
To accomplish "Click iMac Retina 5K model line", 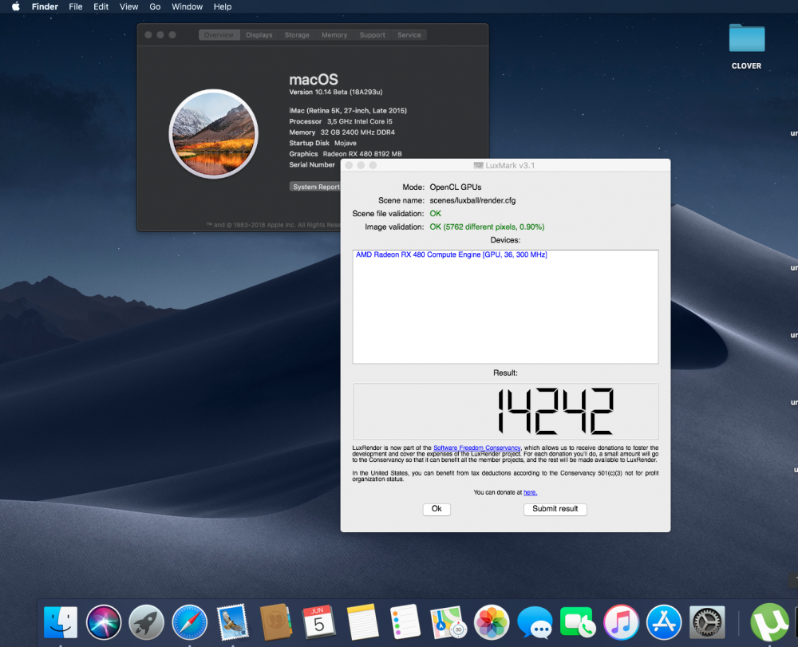I will pos(348,110).
